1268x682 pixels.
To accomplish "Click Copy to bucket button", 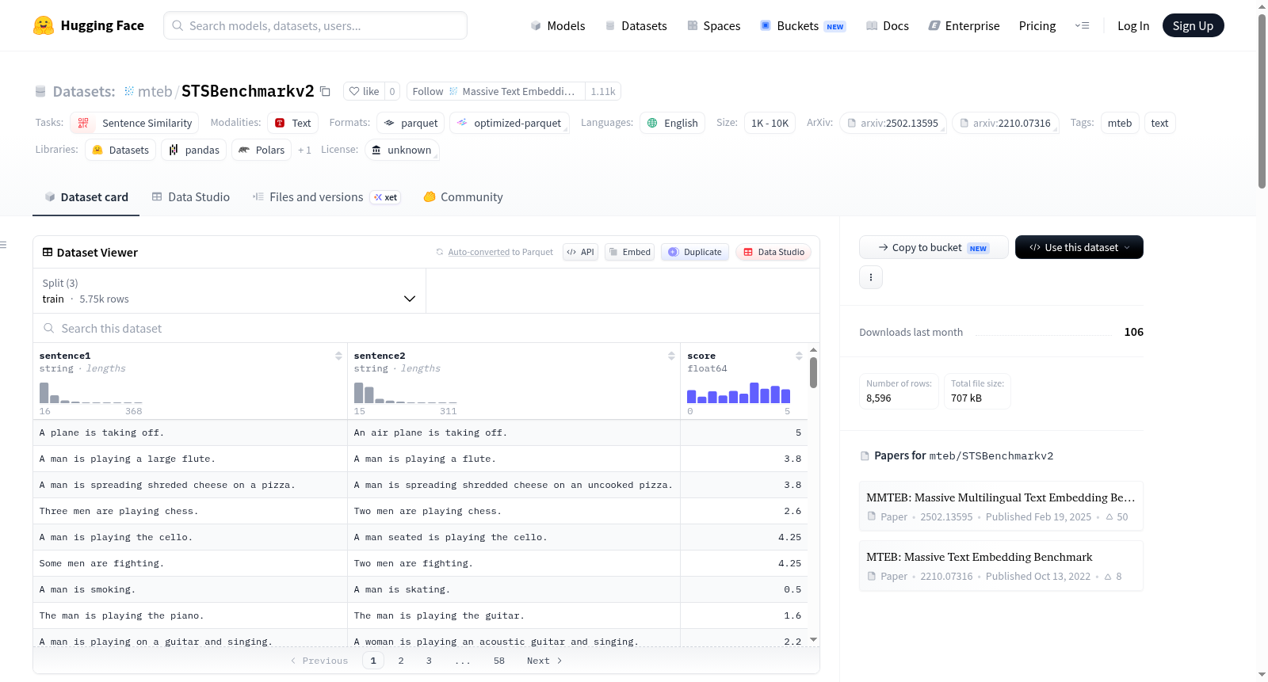I will point(934,247).
